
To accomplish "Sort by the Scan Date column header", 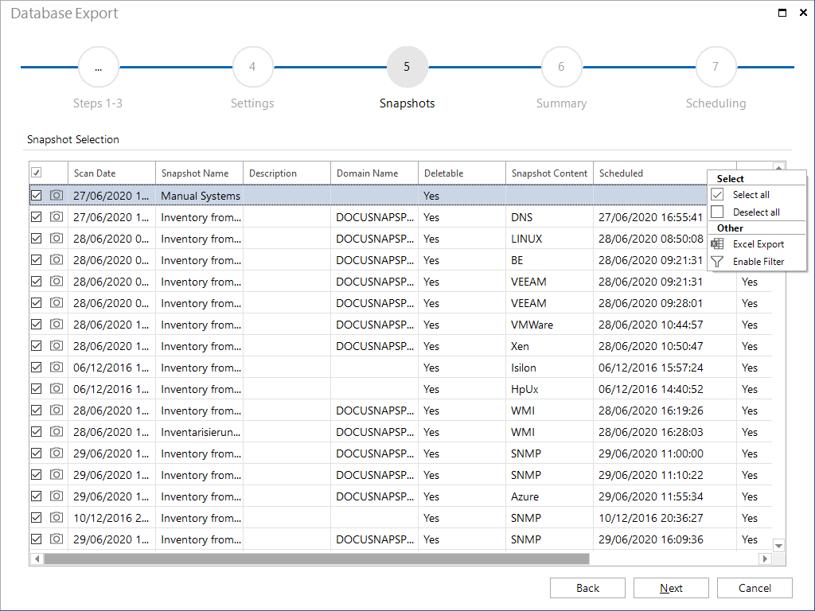I will coord(111,173).
